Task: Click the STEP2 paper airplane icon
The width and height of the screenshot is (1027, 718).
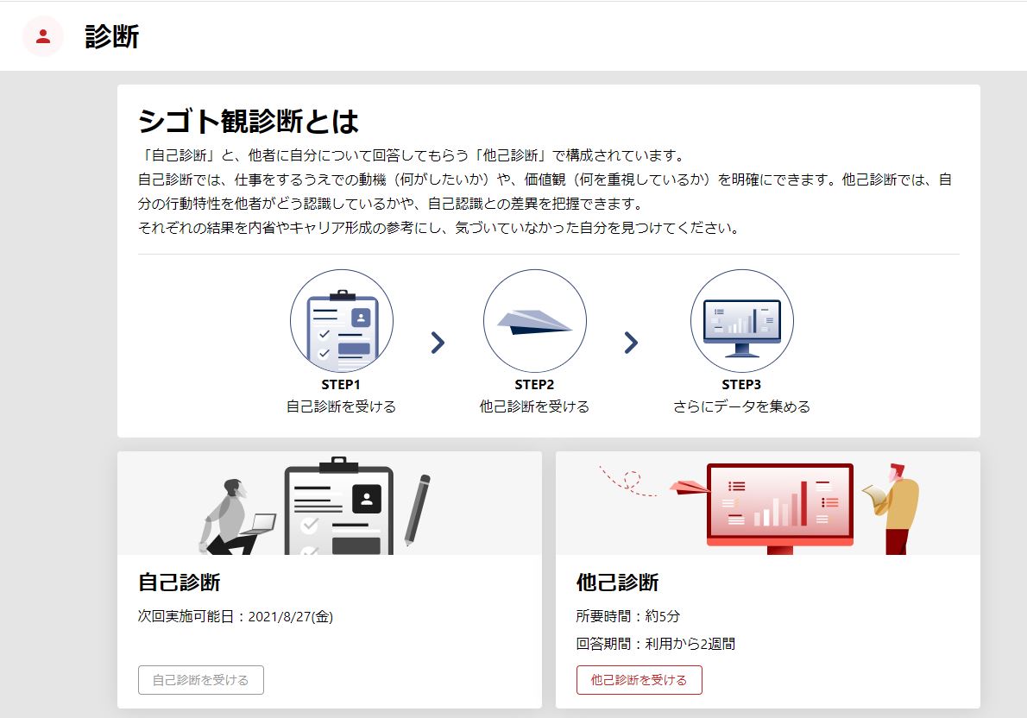Action: [534, 321]
